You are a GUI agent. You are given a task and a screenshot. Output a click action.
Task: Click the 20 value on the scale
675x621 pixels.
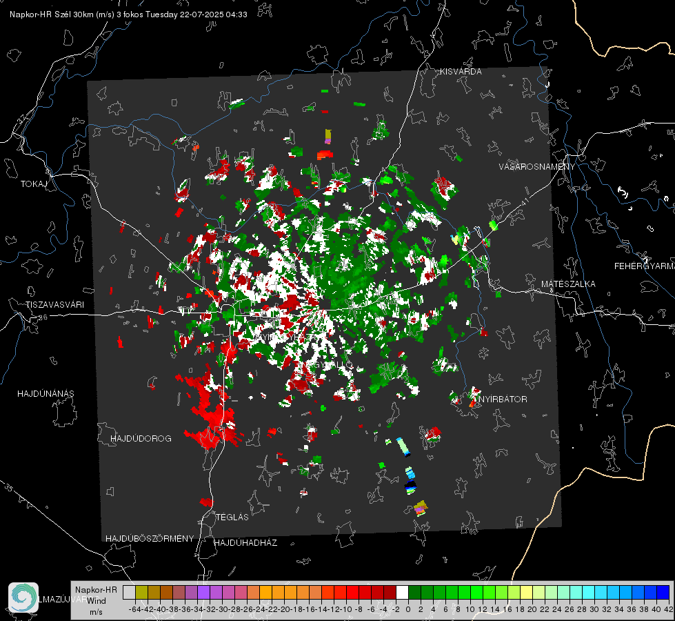[532, 609]
